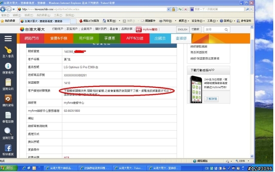Open the 商品保固說明 link in right panel
The width and height of the screenshot is (275, 172).
[199, 52]
